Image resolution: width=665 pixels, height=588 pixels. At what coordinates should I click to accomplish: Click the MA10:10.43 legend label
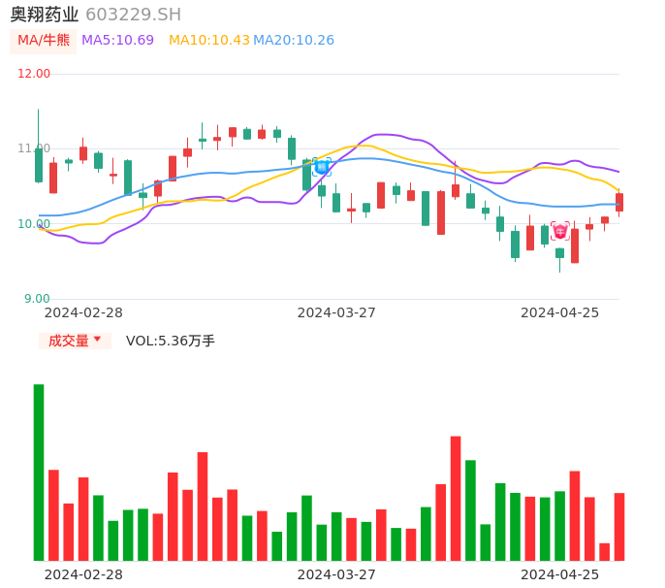coord(208,41)
